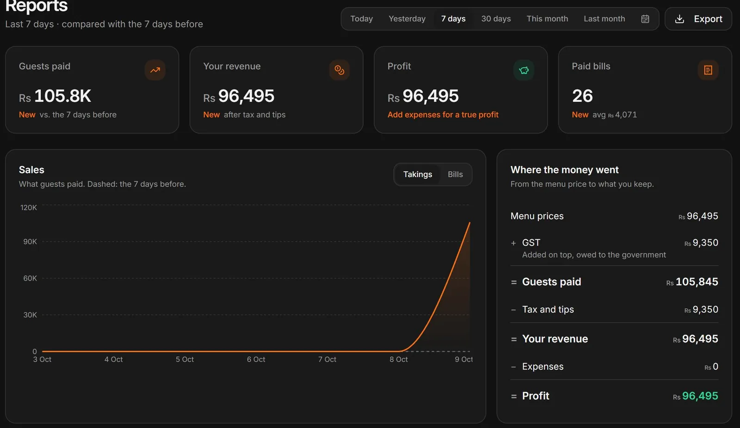Click the Expenses row in money breakdown
This screenshot has width=740, height=428.
click(x=614, y=367)
